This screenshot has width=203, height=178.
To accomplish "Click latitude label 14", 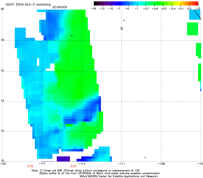I will pyautogui.click(x=2, y=101).
